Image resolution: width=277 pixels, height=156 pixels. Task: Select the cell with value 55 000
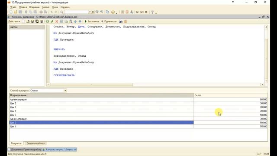(231, 127)
